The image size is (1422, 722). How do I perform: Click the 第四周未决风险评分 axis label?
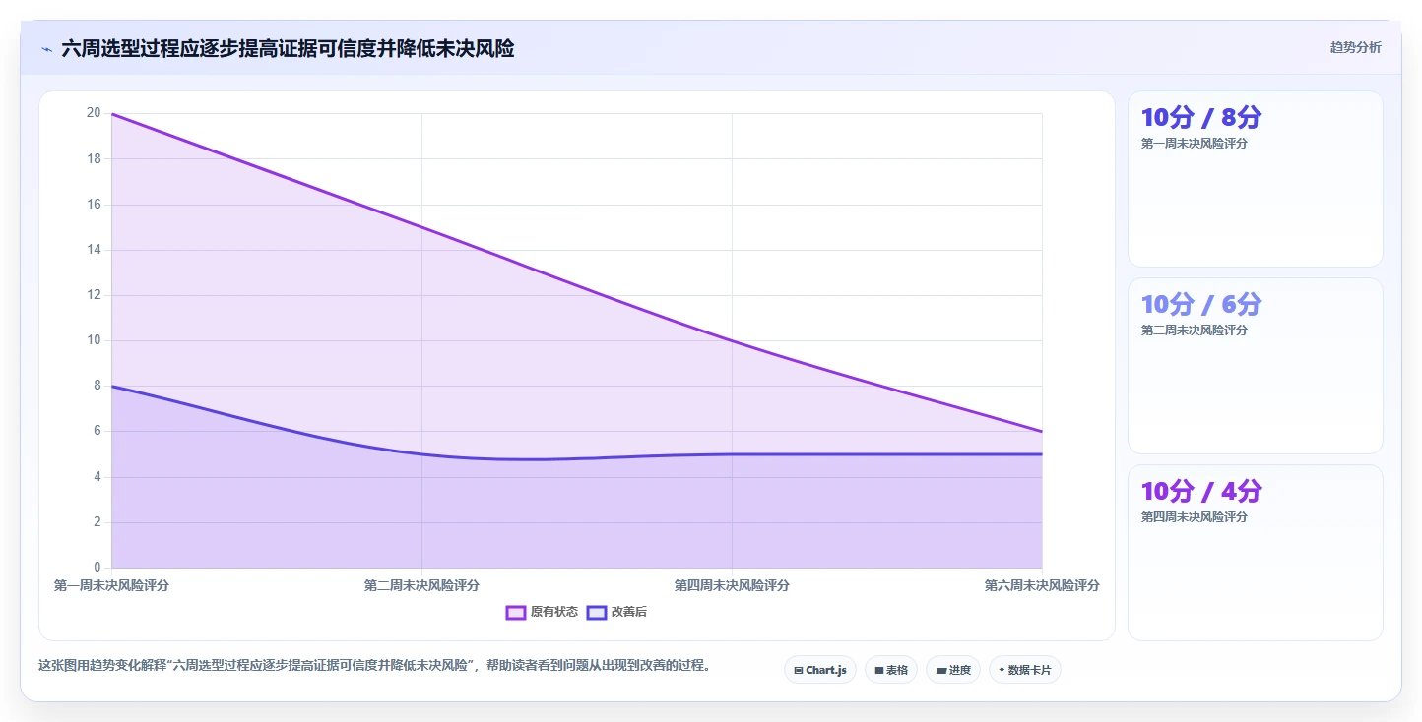pyautogui.click(x=732, y=585)
